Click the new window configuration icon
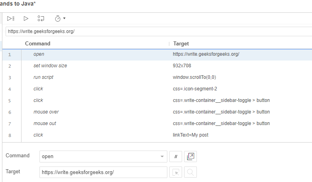Screen dimensions: 312x182 pyautogui.click(x=190, y=157)
